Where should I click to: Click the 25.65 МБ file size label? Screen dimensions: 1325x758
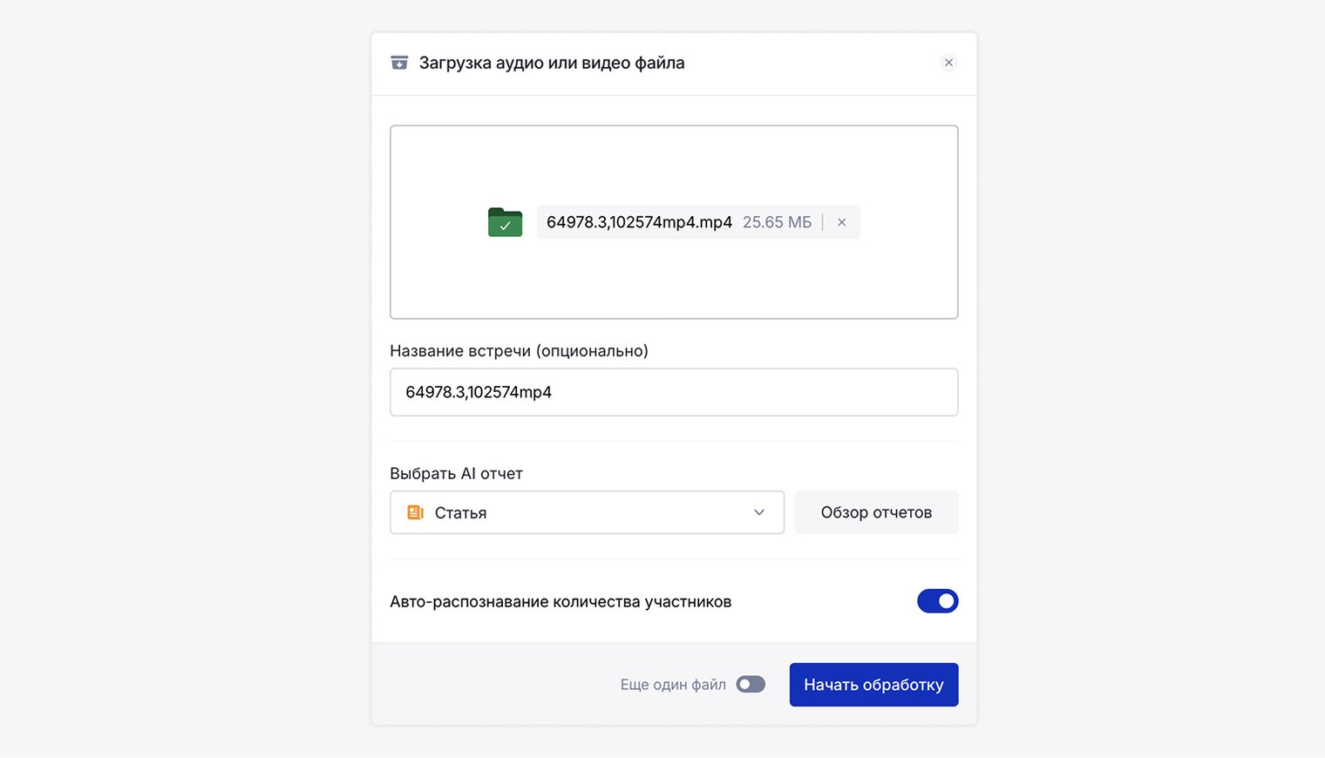777,222
